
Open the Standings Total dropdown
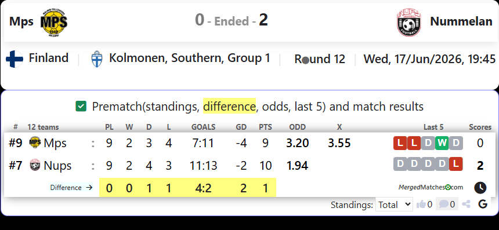[x=394, y=205]
